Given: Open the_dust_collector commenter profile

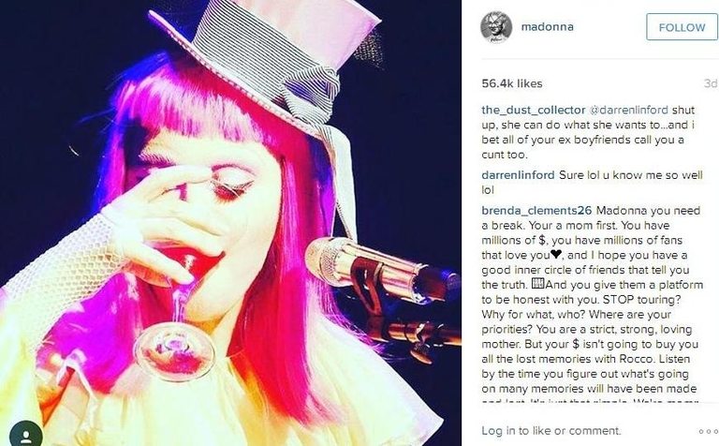Looking at the screenshot, I should (x=534, y=111).
